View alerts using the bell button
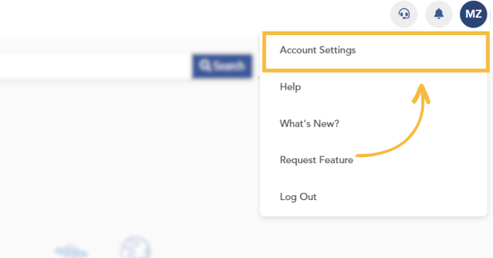The height and width of the screenshot is (258, 493). coord(439,14)
